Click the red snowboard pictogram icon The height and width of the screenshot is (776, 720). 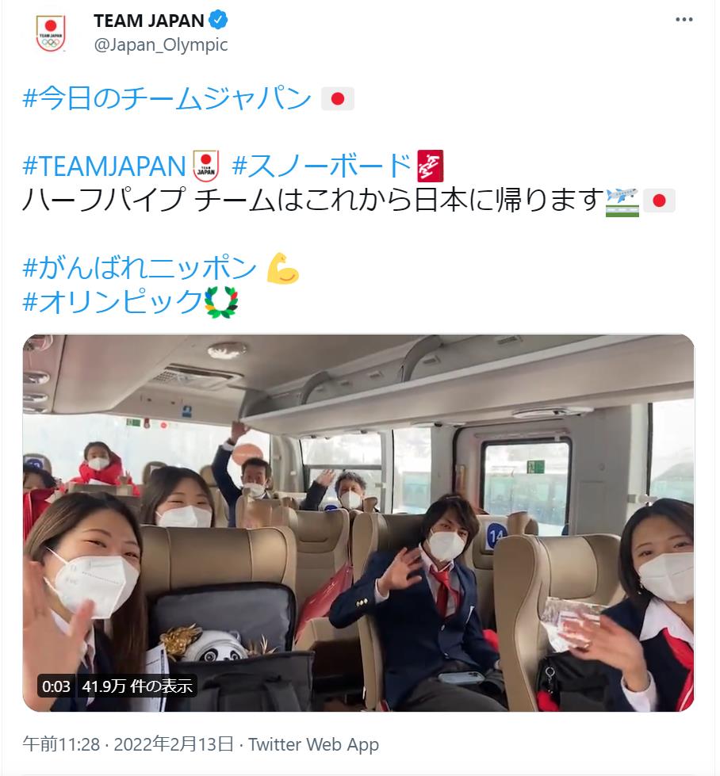pos(431,166)
